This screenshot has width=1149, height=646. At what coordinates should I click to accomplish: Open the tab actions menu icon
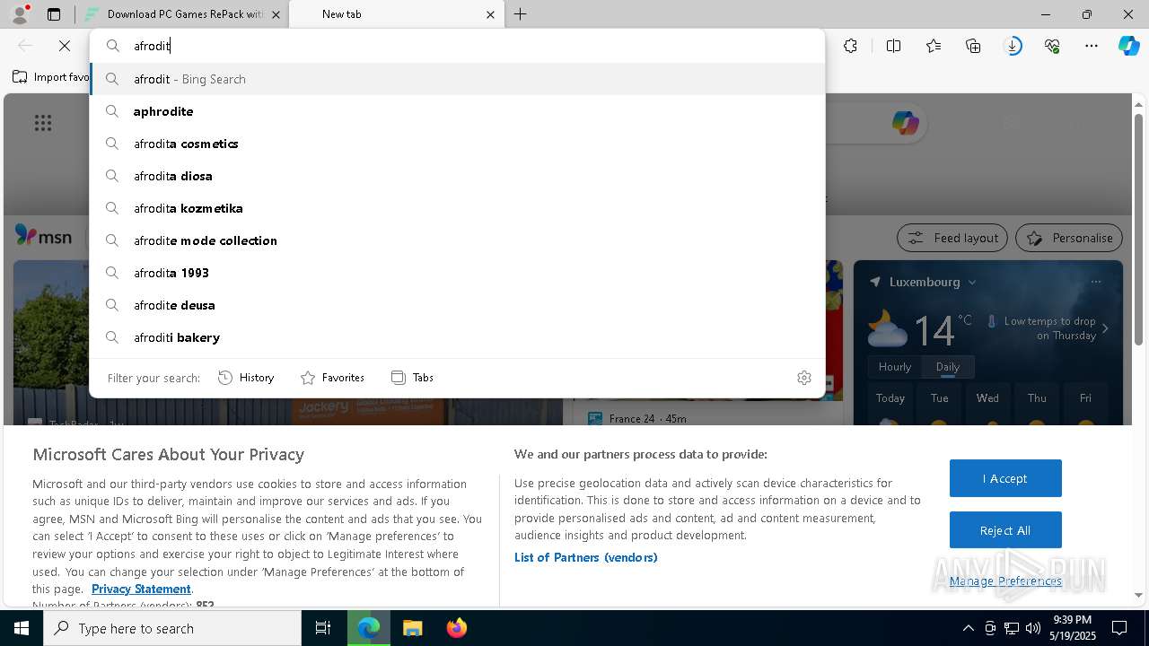(54, 14)
